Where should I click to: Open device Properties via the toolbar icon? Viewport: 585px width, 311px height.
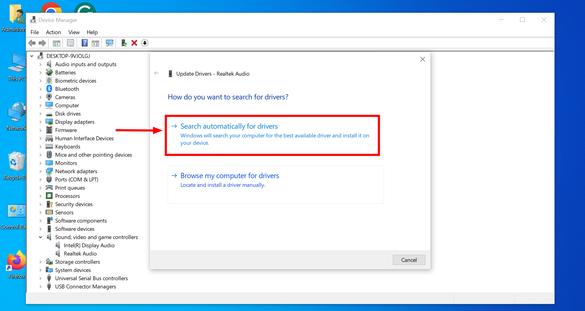pyautogui.click(x=70, y=43)
